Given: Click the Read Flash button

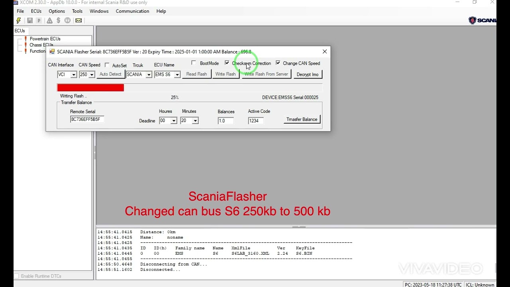Looking at the screenshot, I should coord(197,74).
